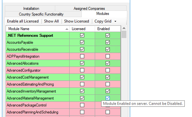Check Licensed box for AdvancedPackageControl
Image resolution: width=192 pixels, height=117 pixels.
(x=82, y=105)
